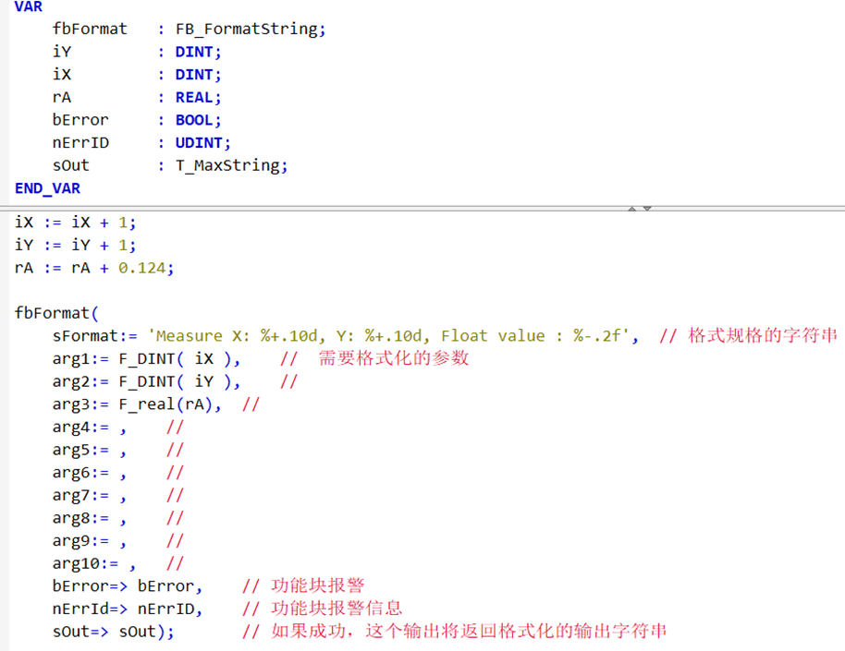Click the comment '功能块报警' on bError line
This screenshot has width=845, height=651.
click(318, 585)
